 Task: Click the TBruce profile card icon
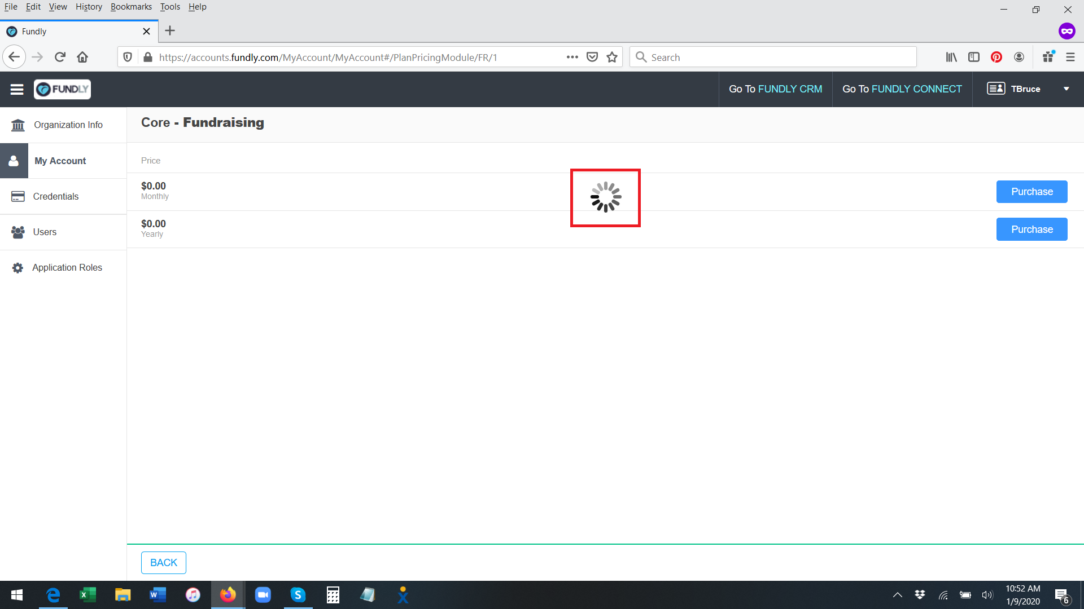click(x=996, y=89)
